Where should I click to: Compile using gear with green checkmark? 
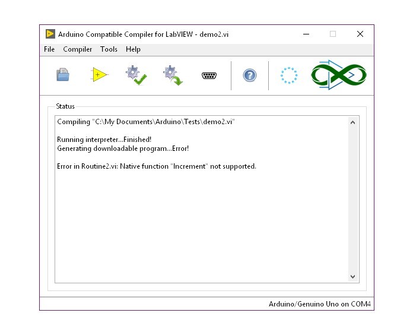[x=136, y=75]
